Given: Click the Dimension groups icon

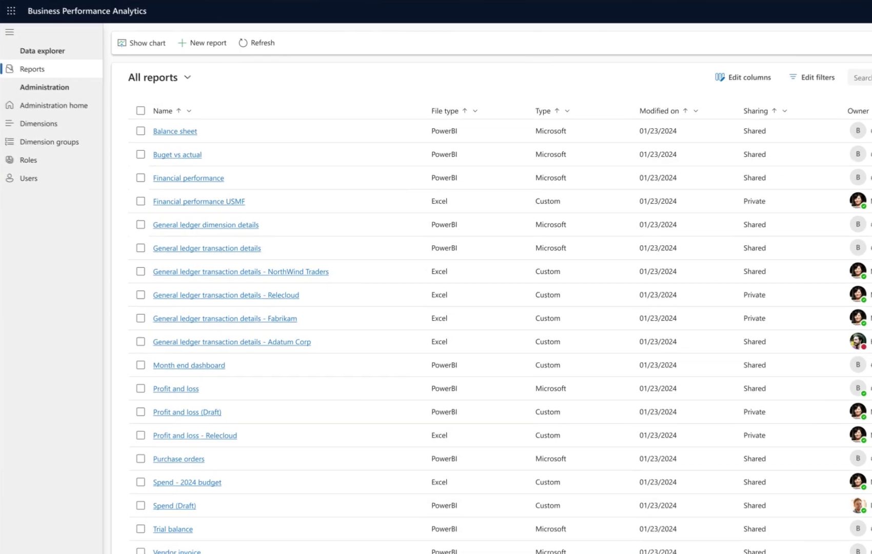Looking at the screenshot, I should click(9, 142).
